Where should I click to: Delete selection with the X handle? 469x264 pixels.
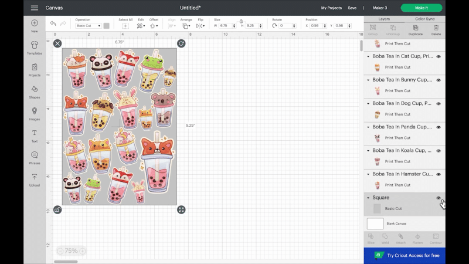[57, 43]
